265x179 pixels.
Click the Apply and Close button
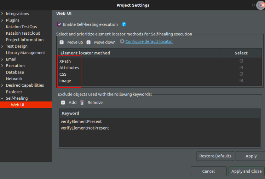[x=246, y=171]
